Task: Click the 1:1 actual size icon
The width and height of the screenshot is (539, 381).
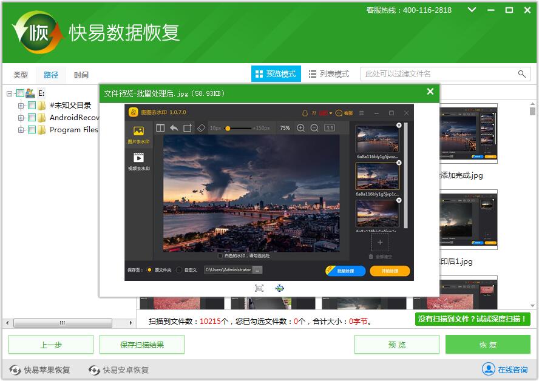Action: pos(328,128)
